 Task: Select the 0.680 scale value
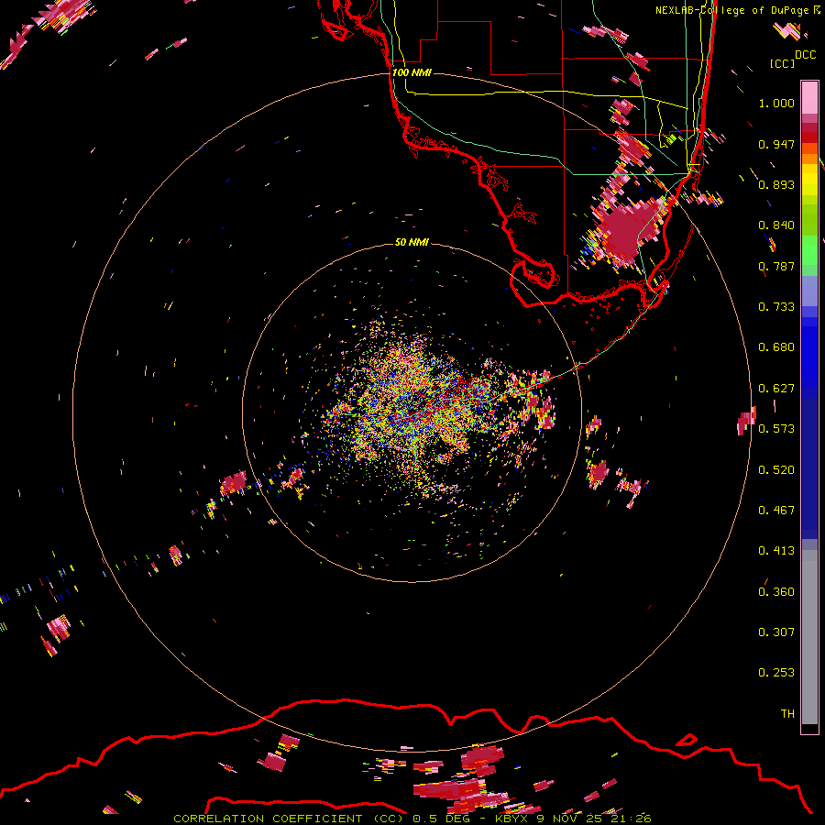[776, 347]
